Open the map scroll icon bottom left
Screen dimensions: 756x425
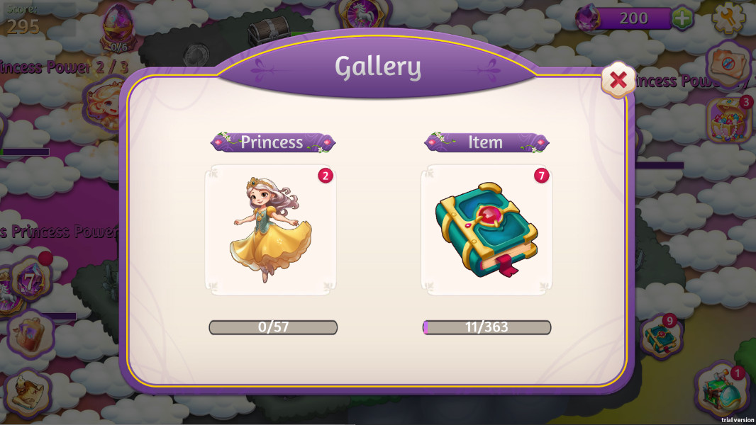click(x=28, y=392)
